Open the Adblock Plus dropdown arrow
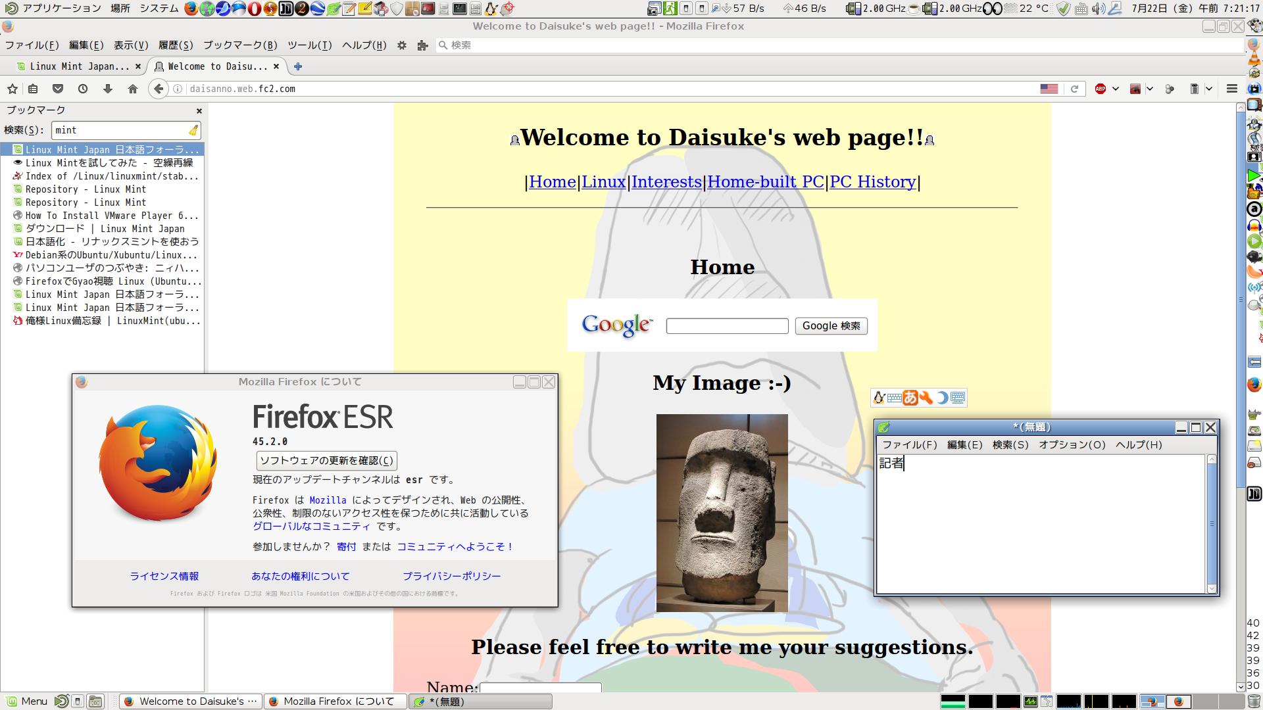This screenshot has height=710, width=1263. tap(1116, 89)
